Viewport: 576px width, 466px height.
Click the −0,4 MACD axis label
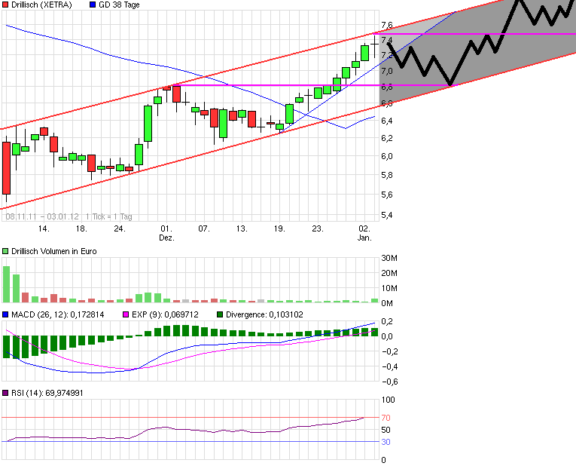click(x=390, y=366)
